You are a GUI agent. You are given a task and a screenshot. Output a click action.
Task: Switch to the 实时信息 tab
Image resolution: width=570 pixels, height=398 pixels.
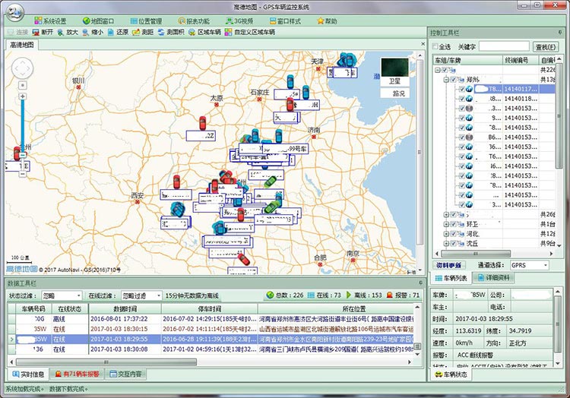[x=28, y=374]
